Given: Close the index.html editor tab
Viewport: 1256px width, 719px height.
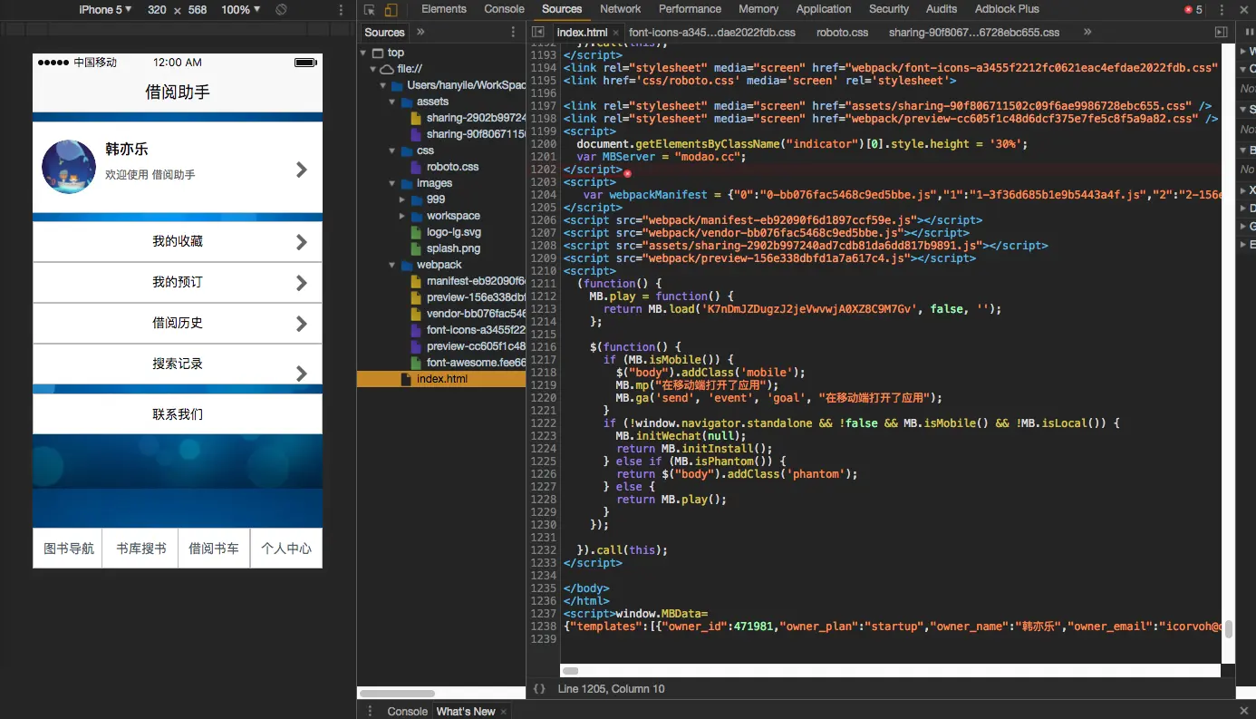Looking at the screenshot, I should (x=616, y=33).
